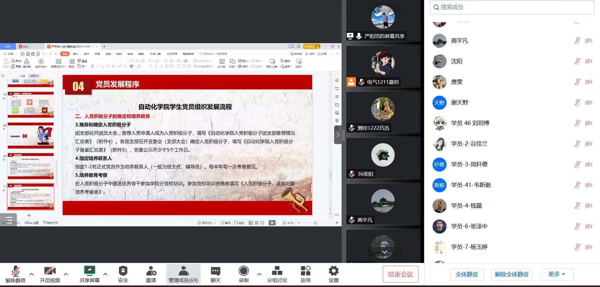
Task: Toggle the microphone for member 沈阳
Action: [577, 61]
